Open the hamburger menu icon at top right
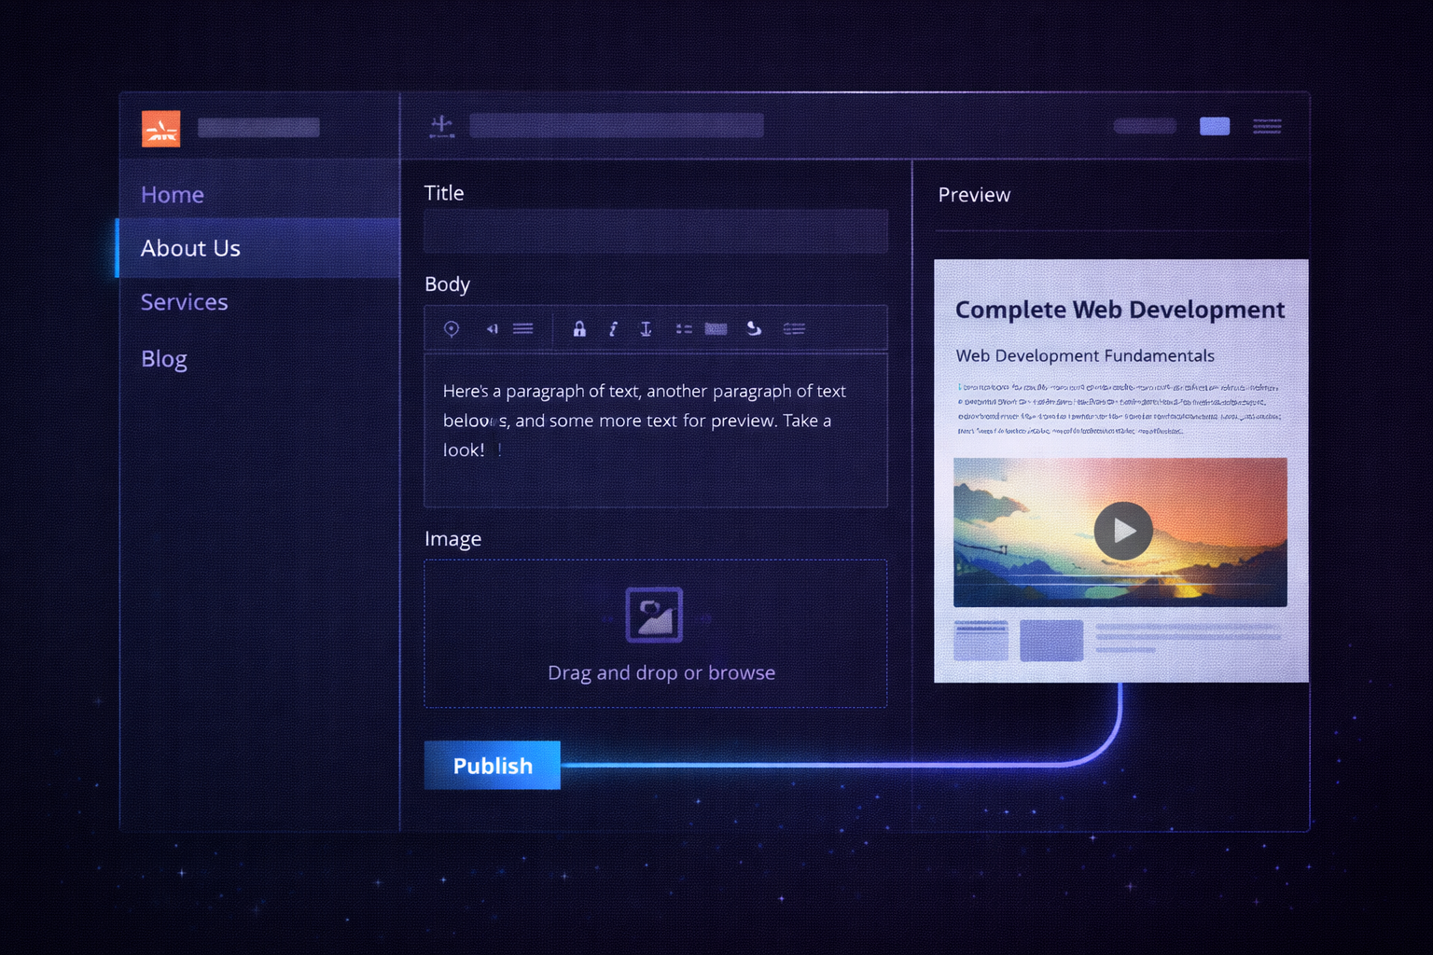The height and width of the screenshot is (955, 1433). (1267, 127)
